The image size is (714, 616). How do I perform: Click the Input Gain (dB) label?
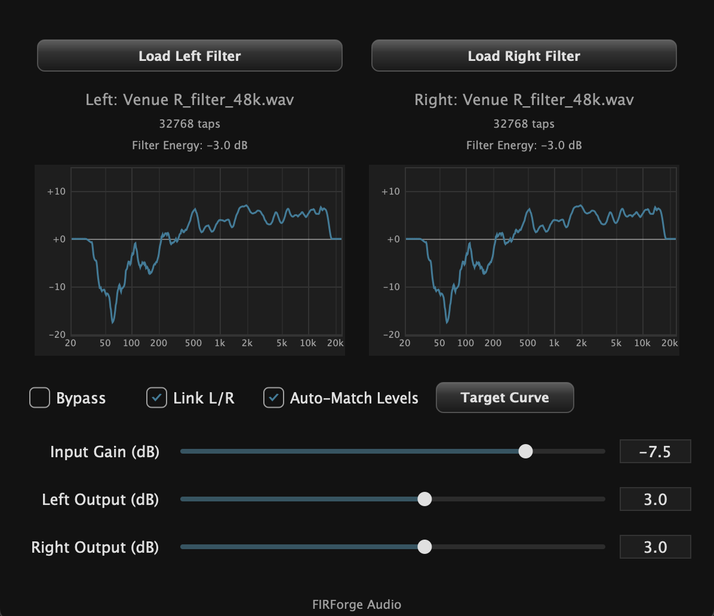click(x=104, y=452)
